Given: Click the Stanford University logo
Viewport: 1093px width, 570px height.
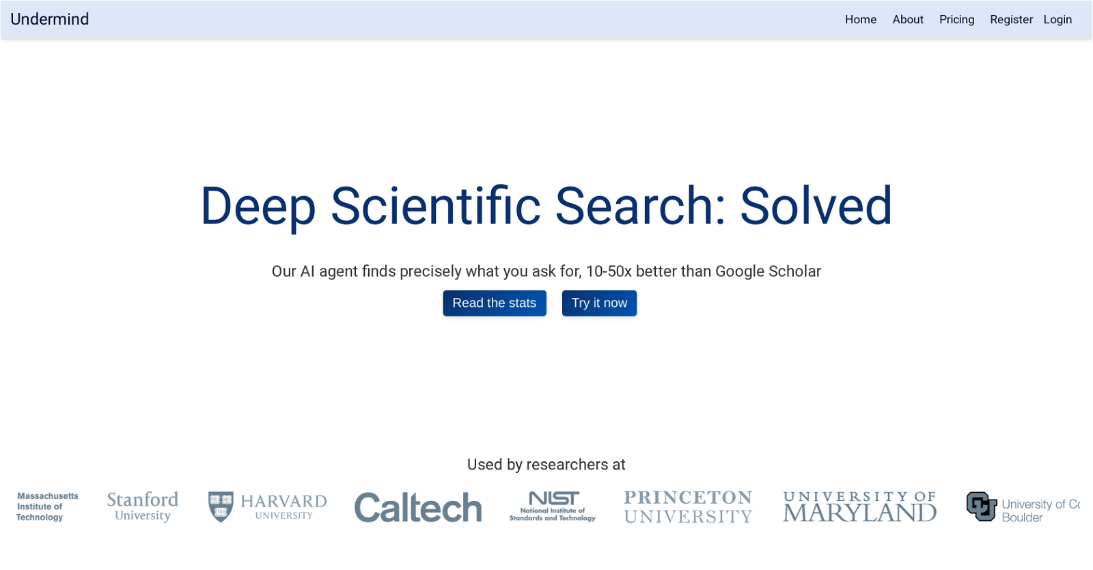Looking at the screenshot, I should (143, 506).
